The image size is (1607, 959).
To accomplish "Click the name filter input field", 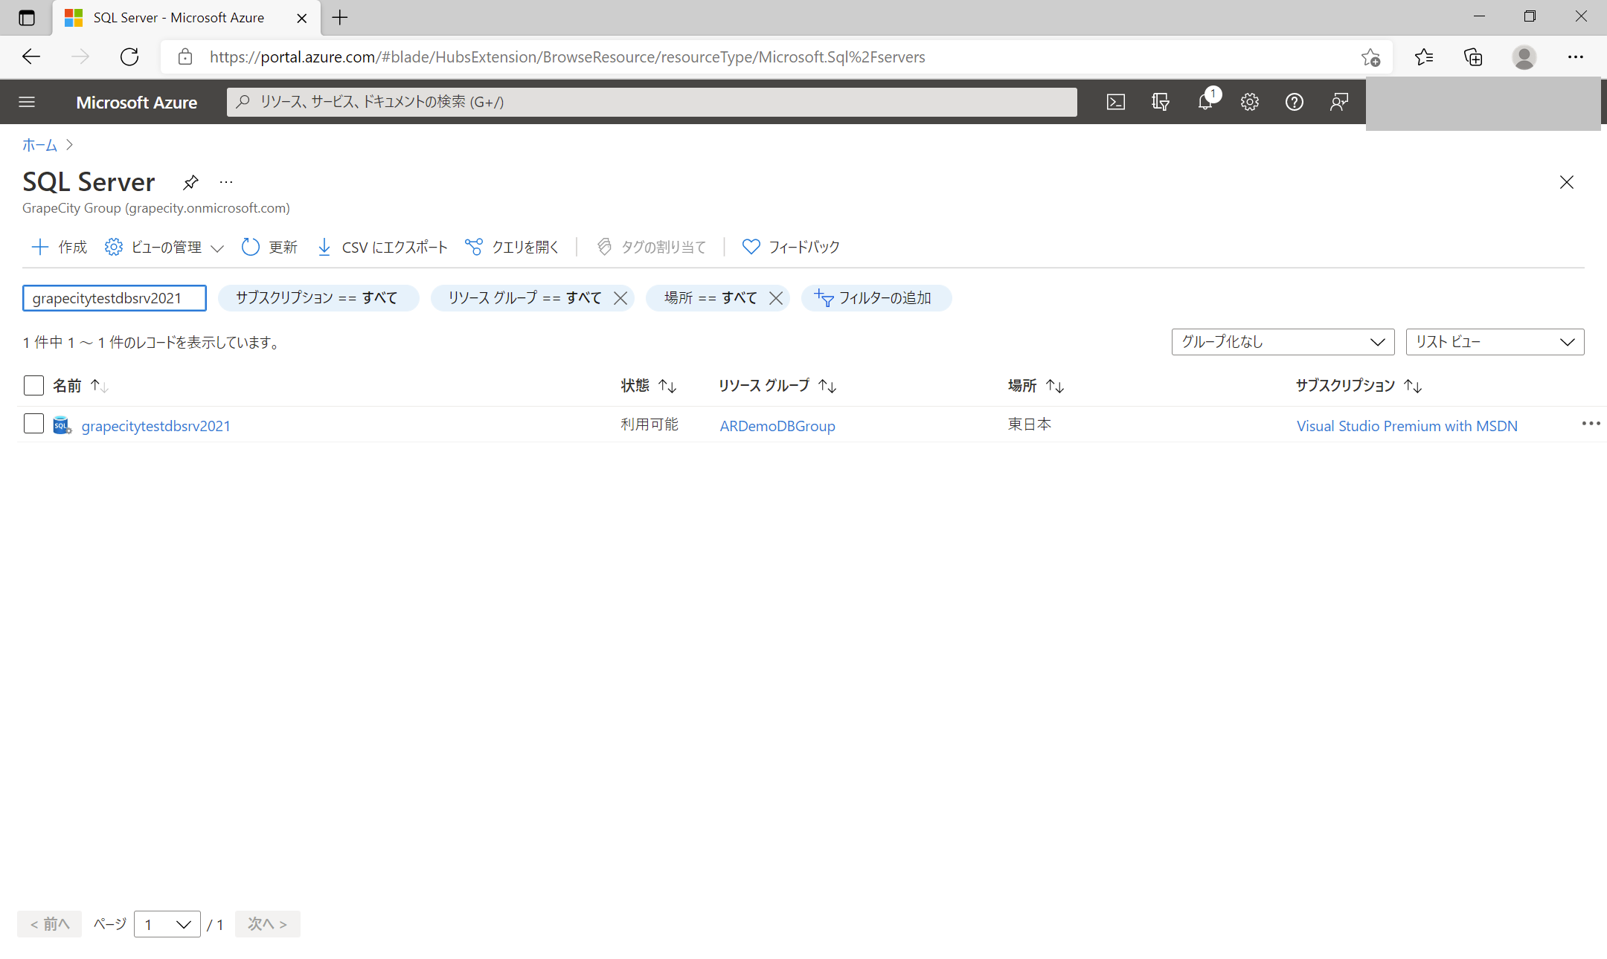I will point(115,298).
